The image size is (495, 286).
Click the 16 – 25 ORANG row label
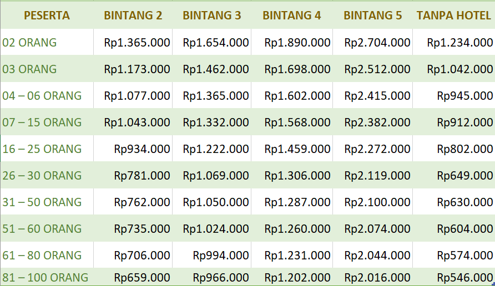click(x=42, y=149)
